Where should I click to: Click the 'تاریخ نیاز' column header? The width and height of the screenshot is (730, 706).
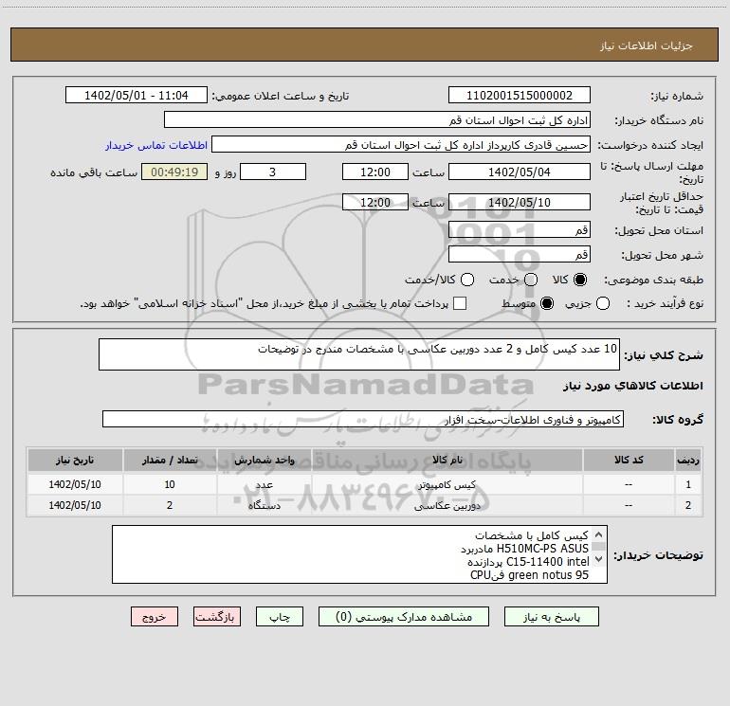coord(75,460)
